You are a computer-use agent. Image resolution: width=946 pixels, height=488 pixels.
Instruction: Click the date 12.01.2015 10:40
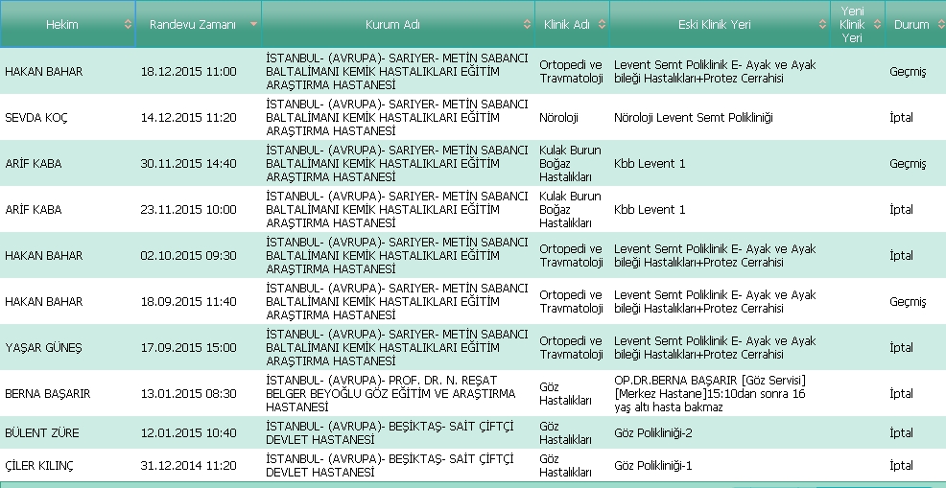[189, 433]
